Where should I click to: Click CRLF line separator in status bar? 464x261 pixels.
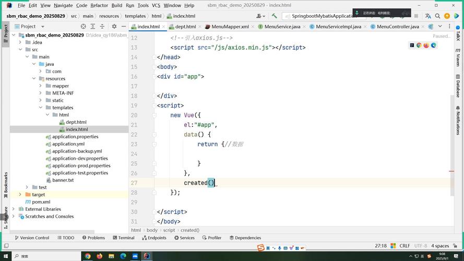click(x=404, y=246)
